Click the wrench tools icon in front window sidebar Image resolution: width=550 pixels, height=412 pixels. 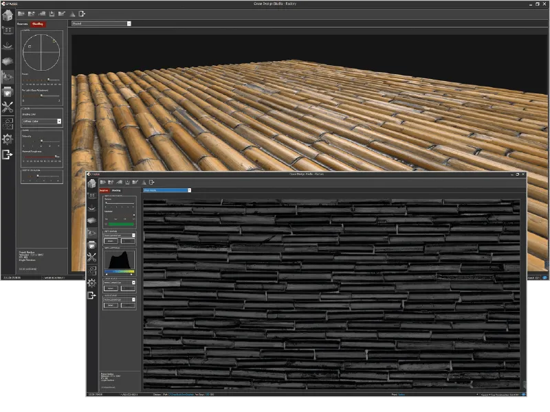(91, 257)
